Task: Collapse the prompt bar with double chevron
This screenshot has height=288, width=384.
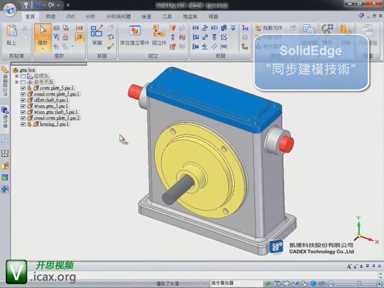Action: point(361,266)
